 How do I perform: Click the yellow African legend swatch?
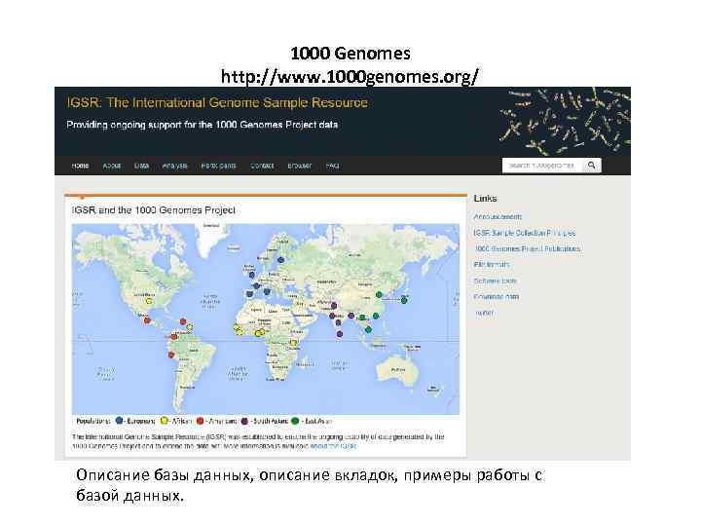[165, 421]
